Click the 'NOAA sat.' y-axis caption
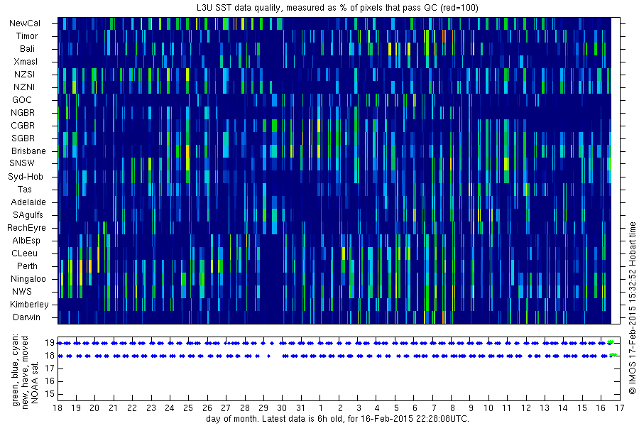639x426 pixels. click(35, 382)
